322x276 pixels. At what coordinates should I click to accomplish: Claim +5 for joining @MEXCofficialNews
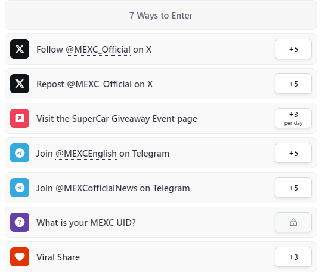coord(293,188)
